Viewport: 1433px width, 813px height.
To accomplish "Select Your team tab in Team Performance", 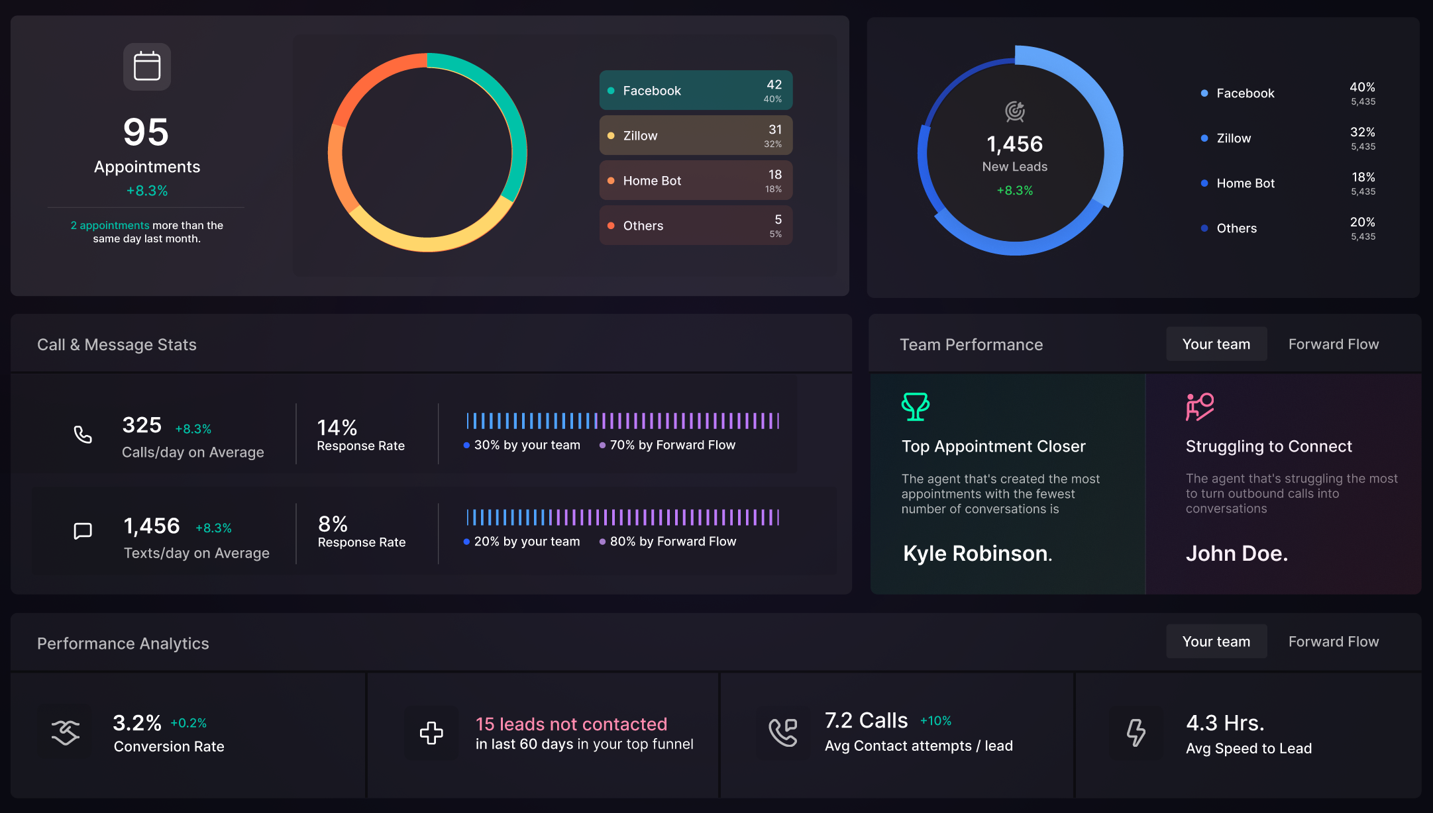I will point(1216,344).
